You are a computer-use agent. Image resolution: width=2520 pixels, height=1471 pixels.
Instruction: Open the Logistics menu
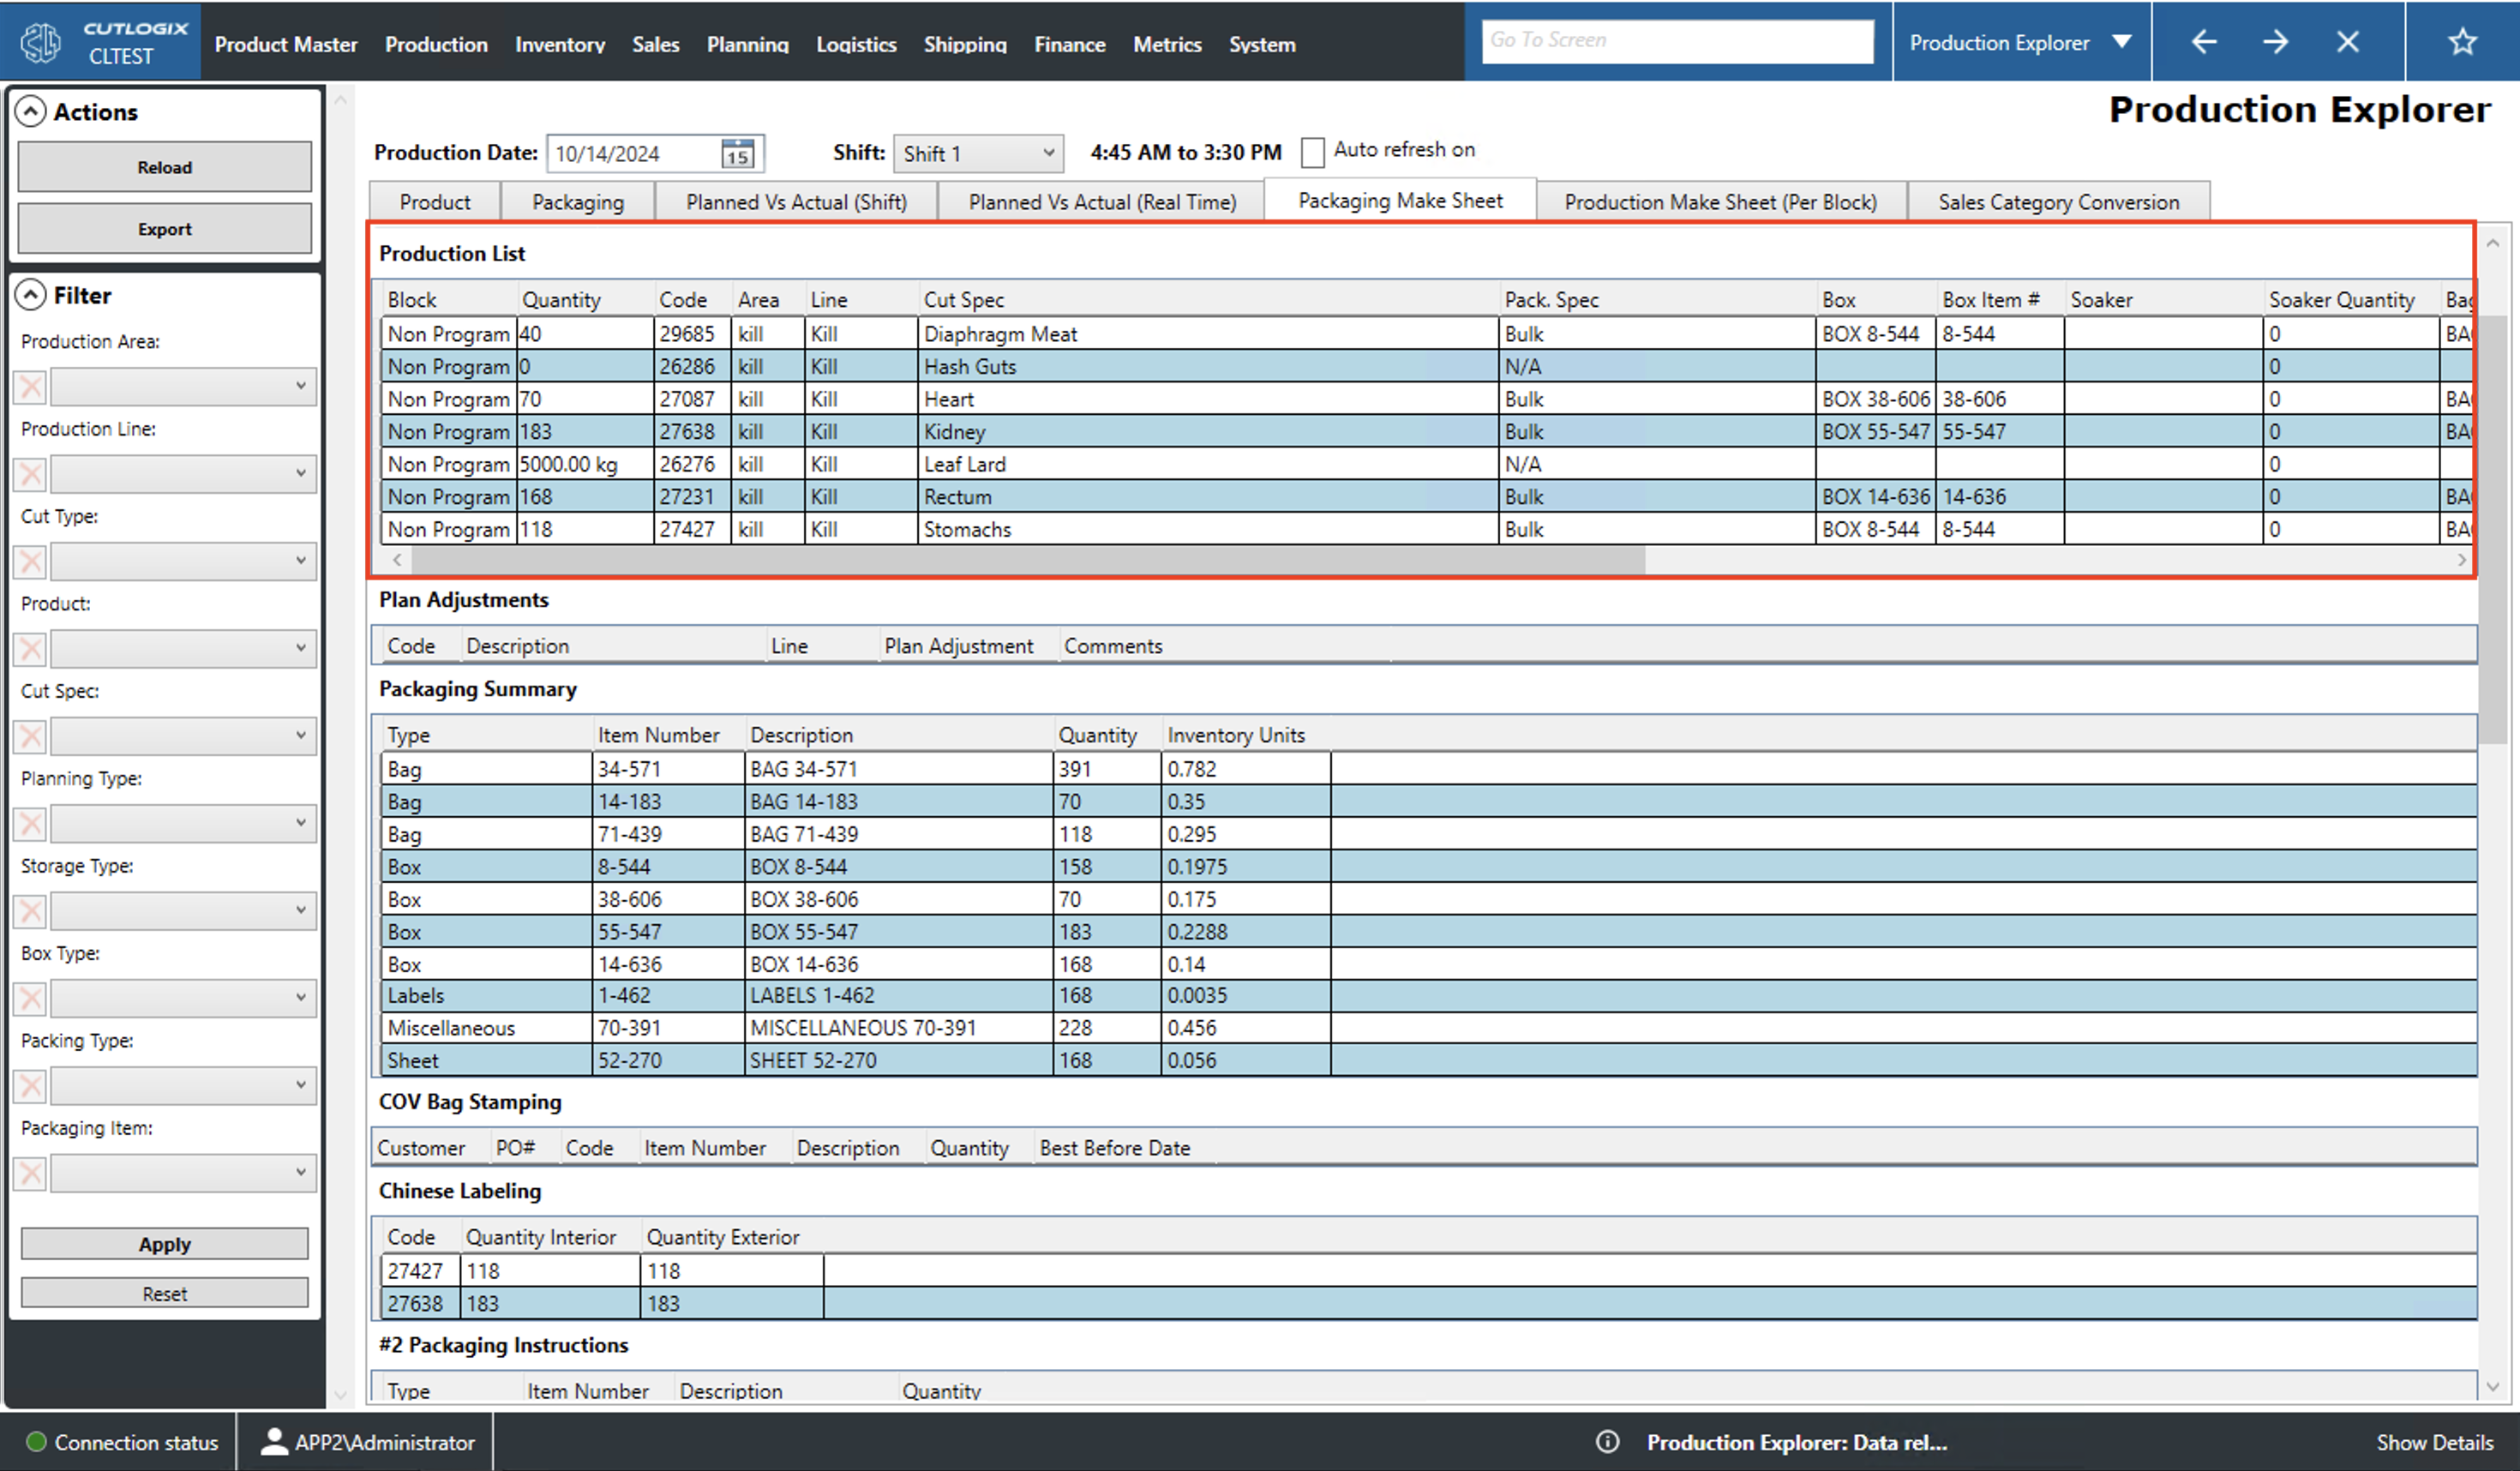855,44
